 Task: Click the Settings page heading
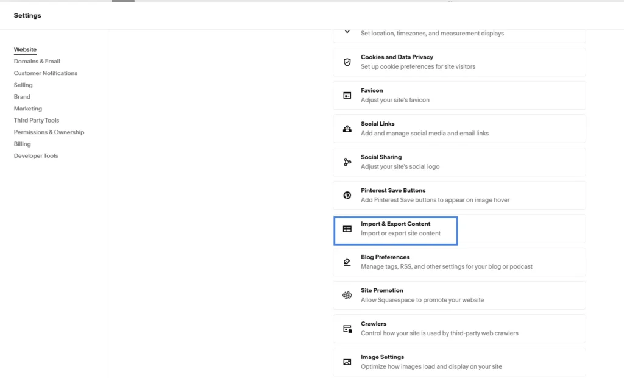coord(27,15)
